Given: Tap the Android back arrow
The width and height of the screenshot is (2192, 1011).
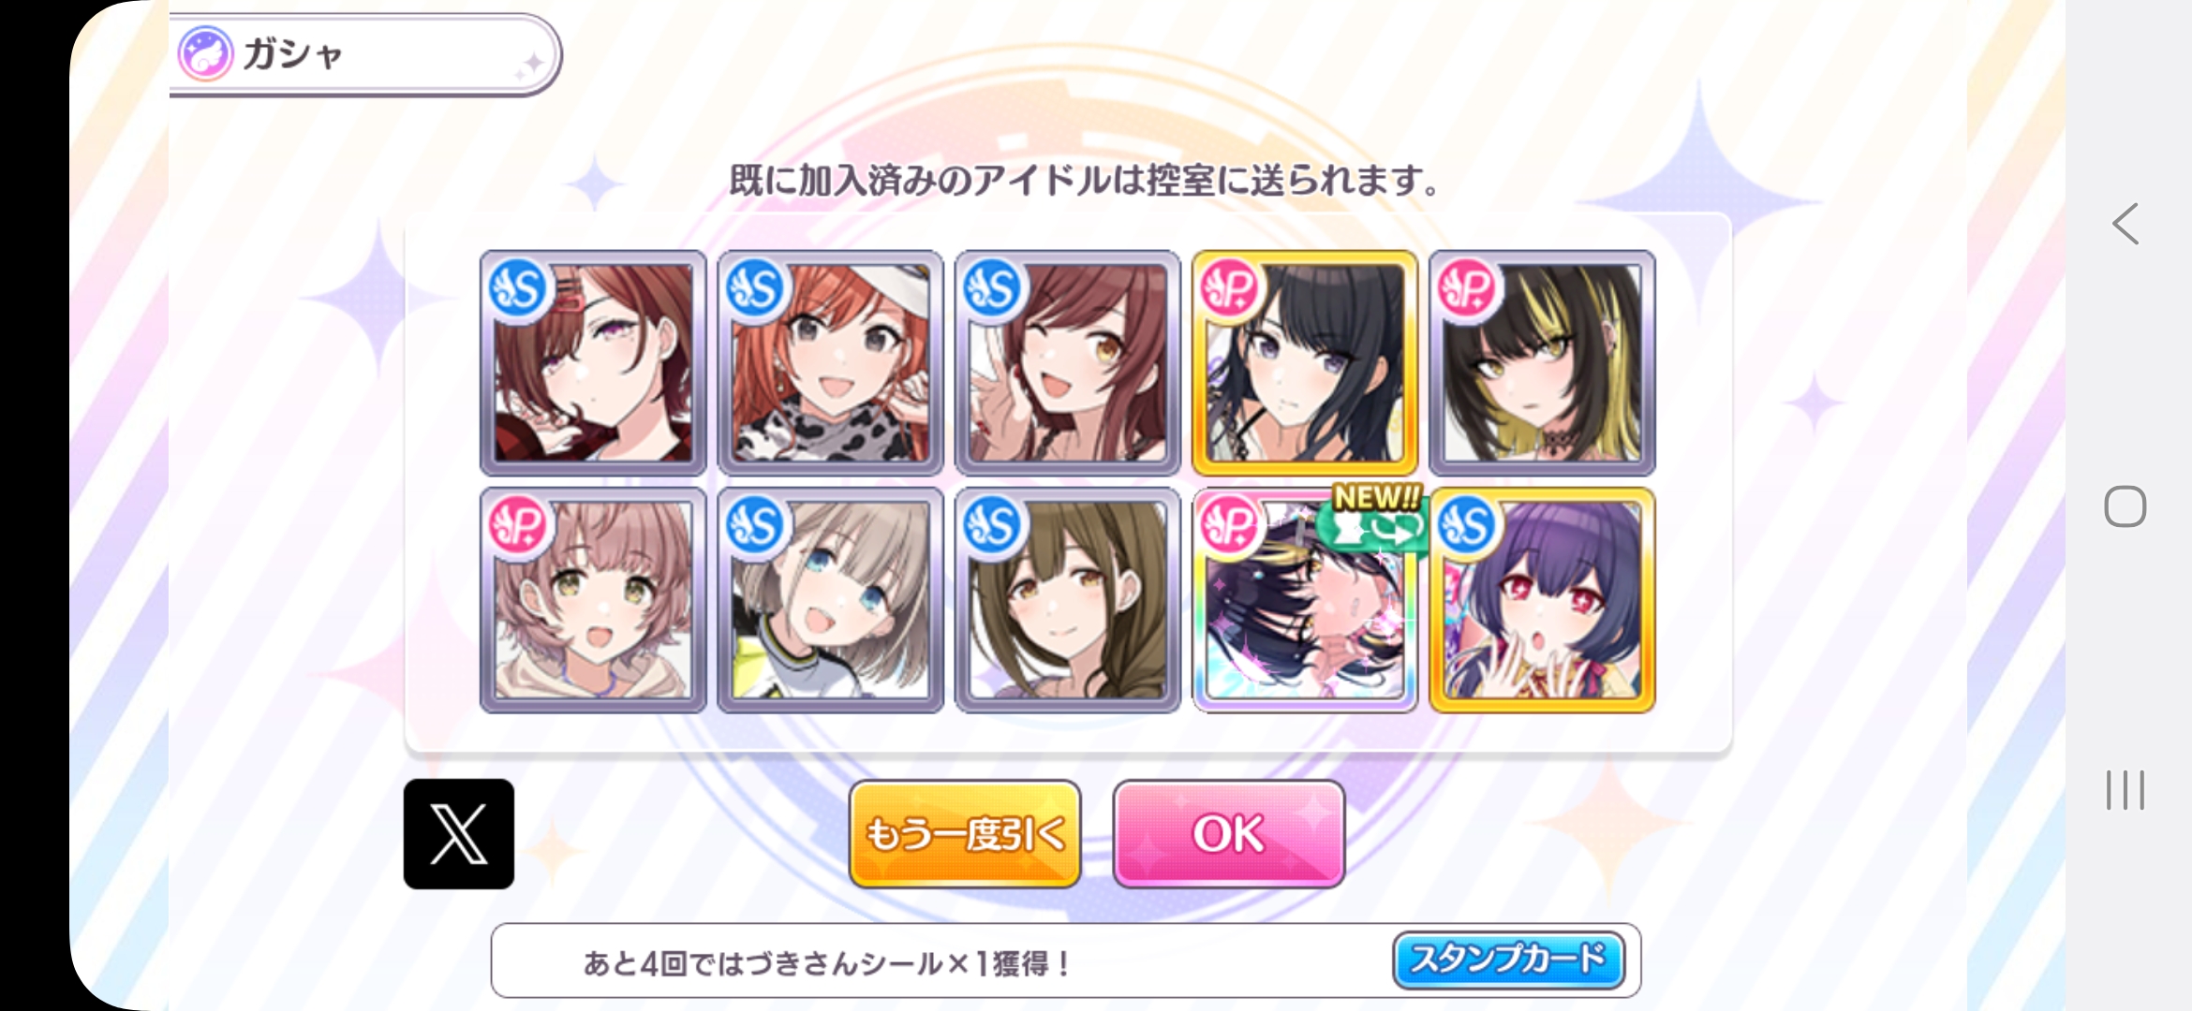Looking at the screenshot, I should [x=2125, y=224].
